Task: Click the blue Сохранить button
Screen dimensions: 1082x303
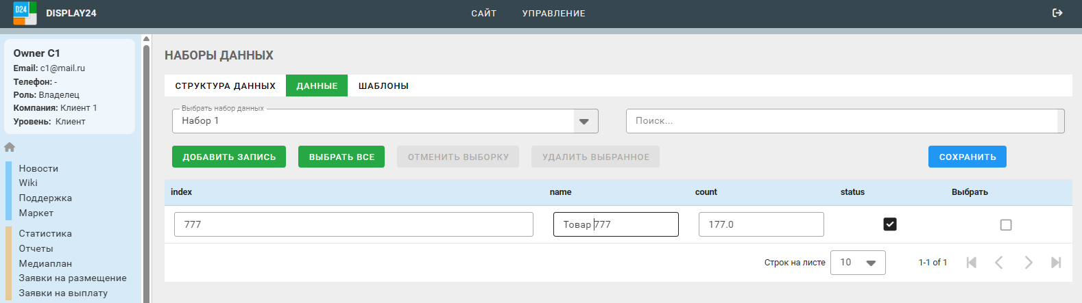Action: [967, 157]
